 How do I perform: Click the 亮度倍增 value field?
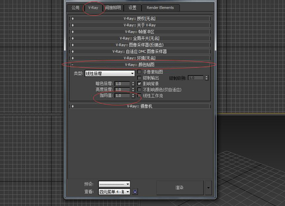[x=123, y=90]
